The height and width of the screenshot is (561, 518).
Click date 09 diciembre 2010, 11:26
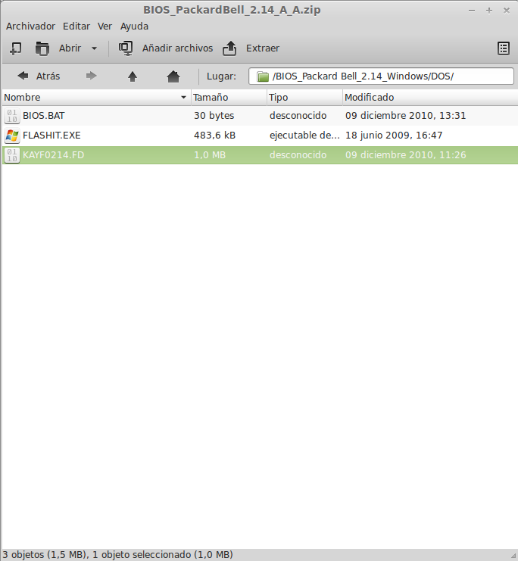(406, 155)
